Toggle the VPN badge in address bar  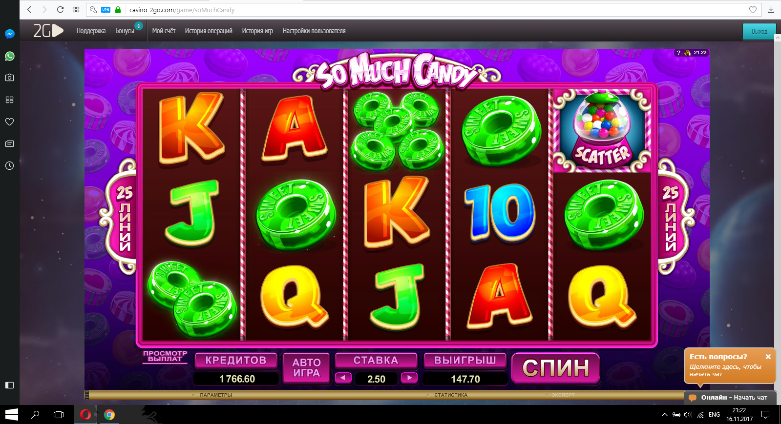pos(106,10)
